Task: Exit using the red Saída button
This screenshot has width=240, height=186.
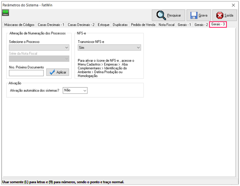Action: [x=225, y=15]
